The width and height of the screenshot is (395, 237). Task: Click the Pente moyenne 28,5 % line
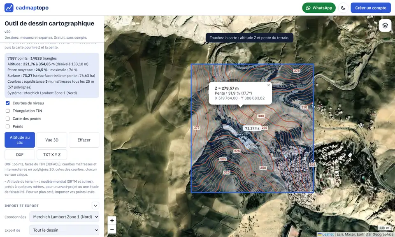click(x=42, y=70)
